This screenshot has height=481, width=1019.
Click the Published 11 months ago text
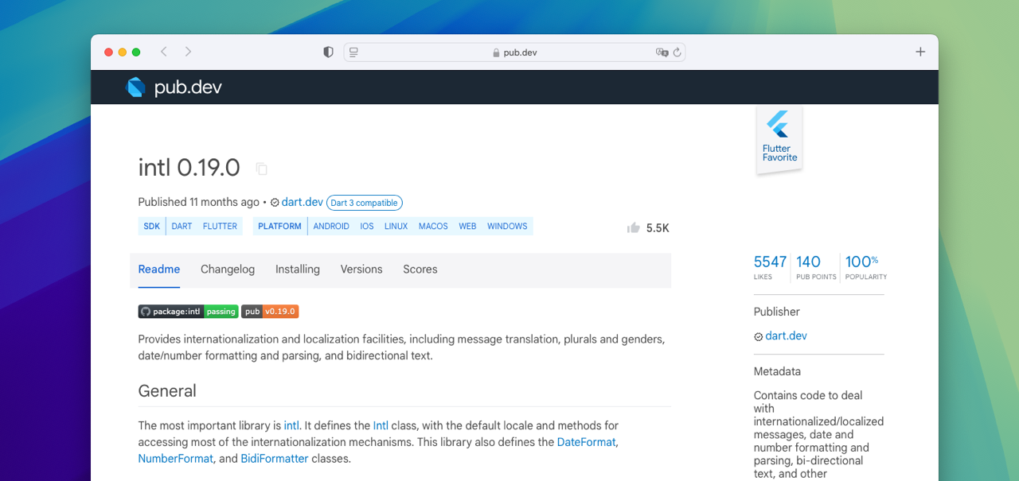[x=199, y=202]
